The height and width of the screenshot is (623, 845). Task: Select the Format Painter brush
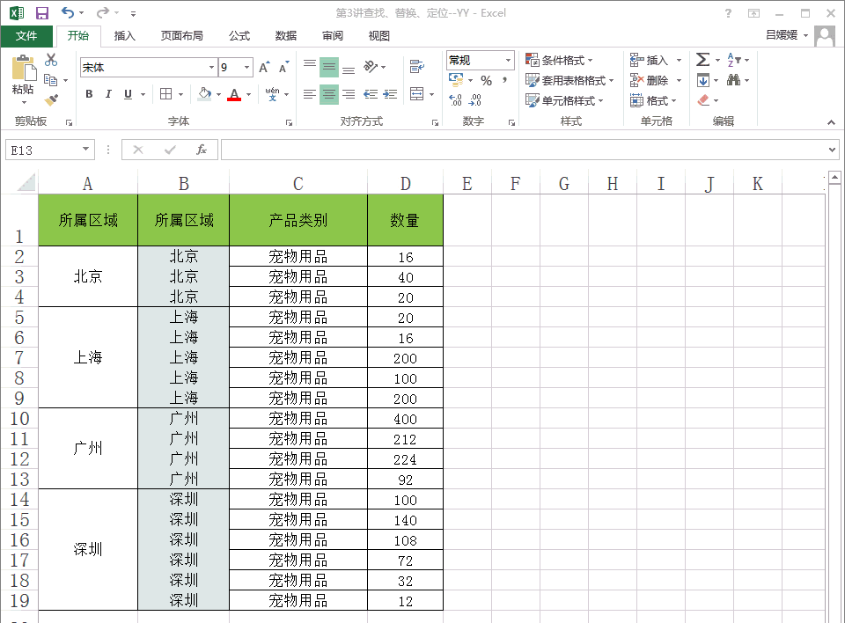point(51,100)
